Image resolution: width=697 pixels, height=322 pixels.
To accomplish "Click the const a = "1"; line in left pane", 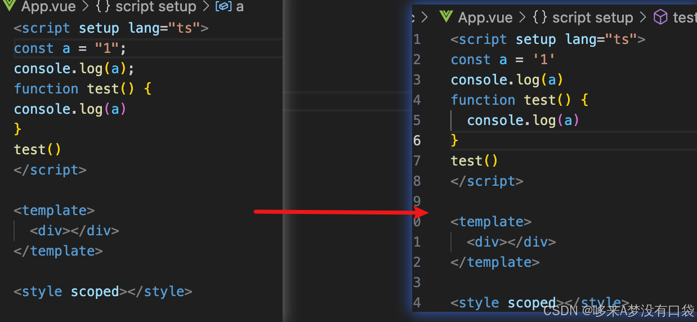I will click(70, 48).
